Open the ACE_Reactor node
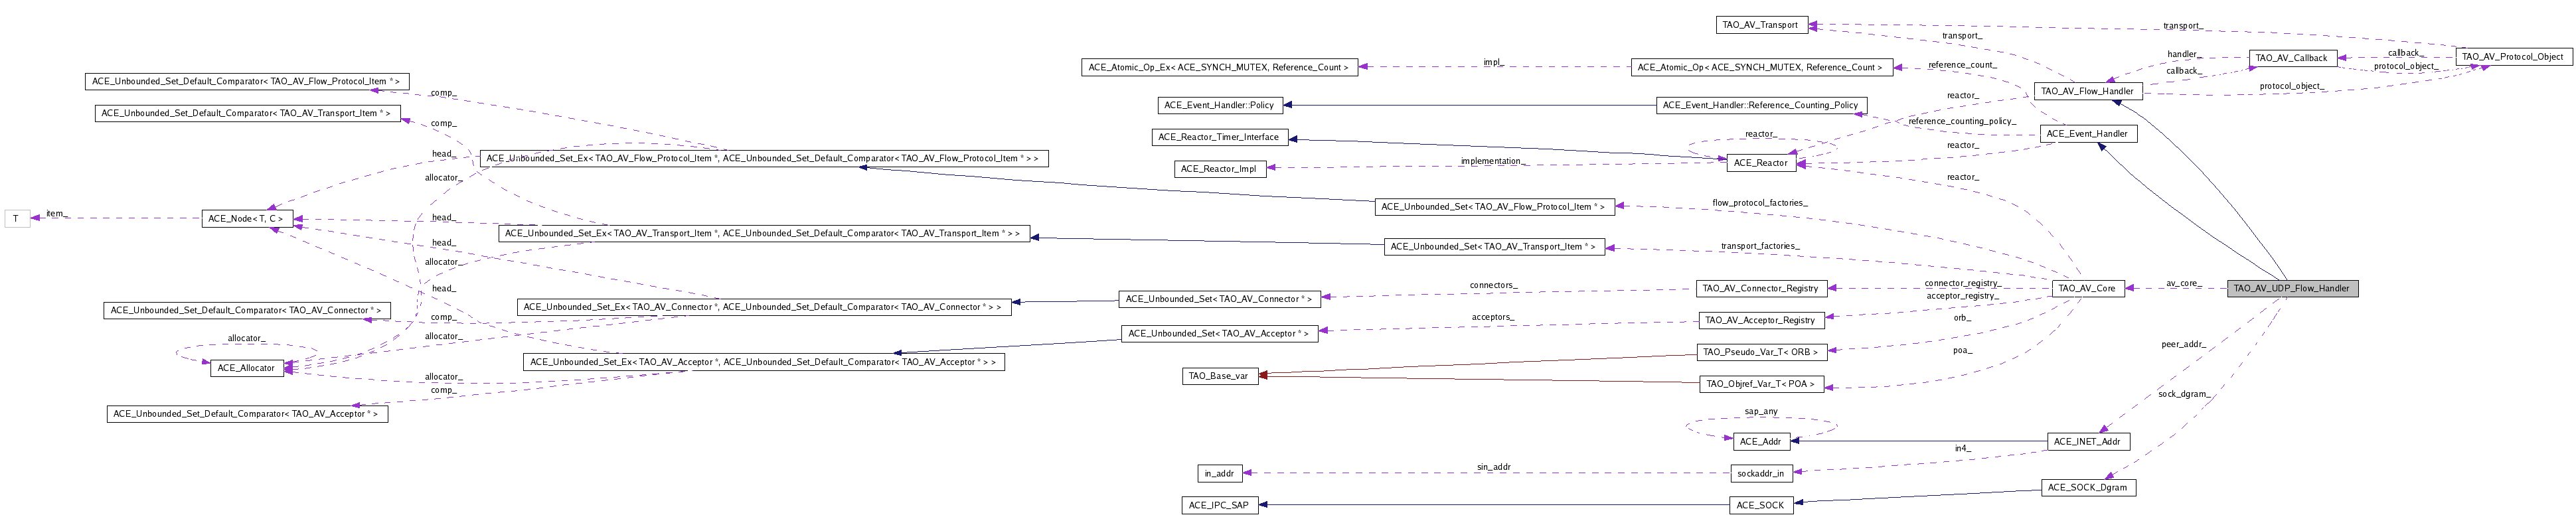 (1760, 162)
